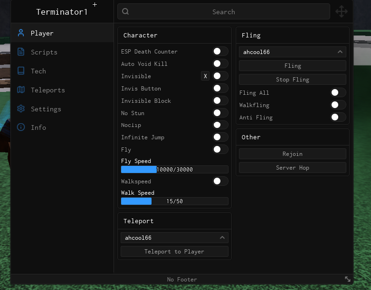The width and height of the screenshot is (371, 290).
Task: Open the Teleports tab
Action: (x=62, y=90)
